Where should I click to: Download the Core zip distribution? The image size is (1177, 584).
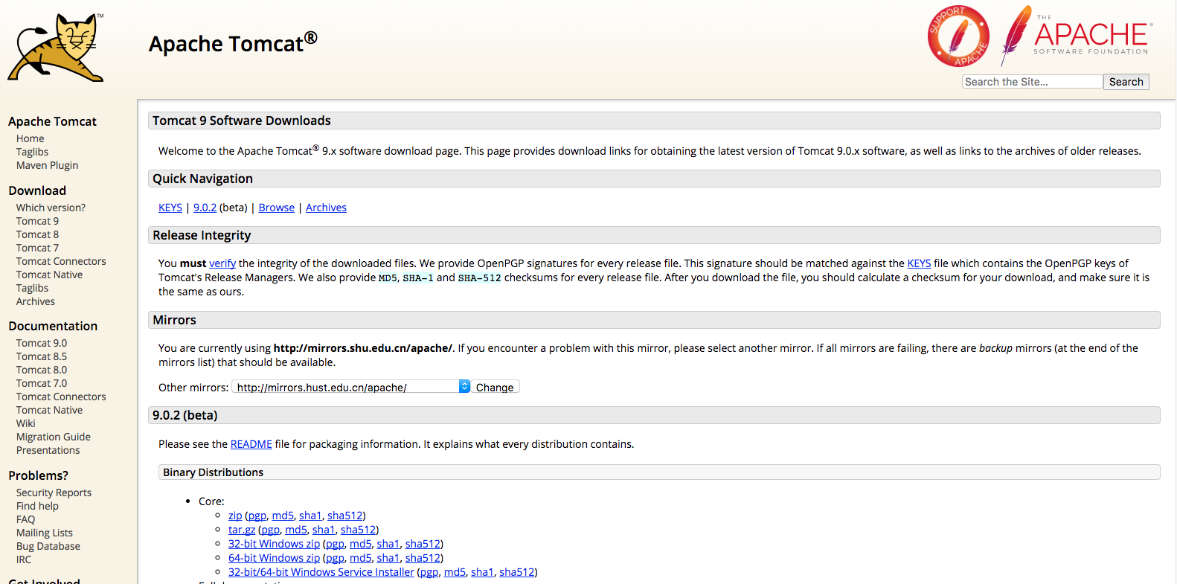pyautogui.click(x=235, y=516)
